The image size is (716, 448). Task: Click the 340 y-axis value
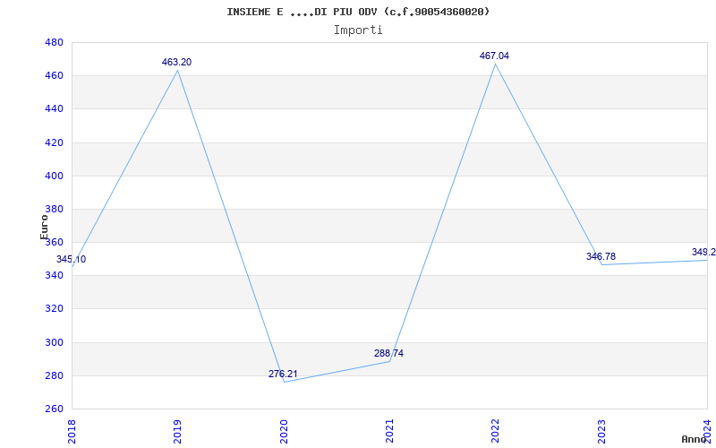point(54,276)
